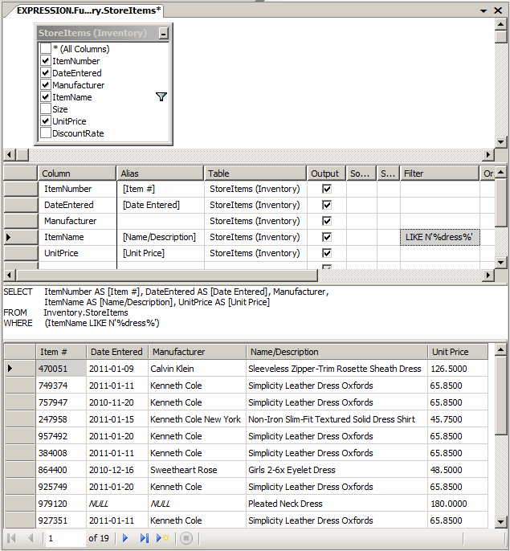Uncheck ItemNumber in the table box
Image resolution: width=510 pixels, height=551 pixels.
coord(46,60)
